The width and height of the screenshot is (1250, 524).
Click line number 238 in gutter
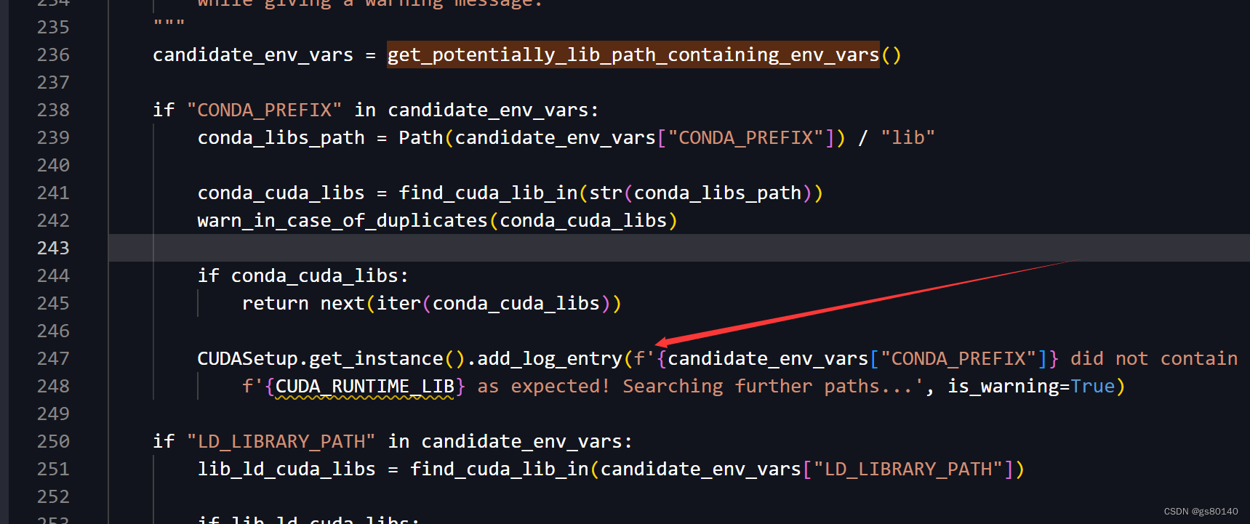[53, 110]
